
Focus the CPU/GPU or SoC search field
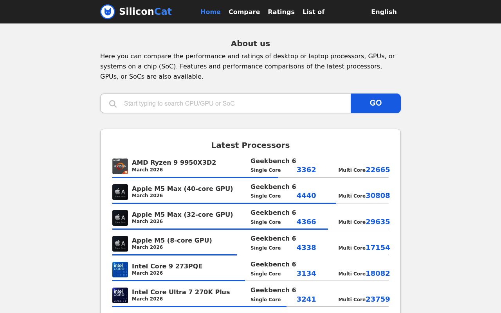[225, 103]
